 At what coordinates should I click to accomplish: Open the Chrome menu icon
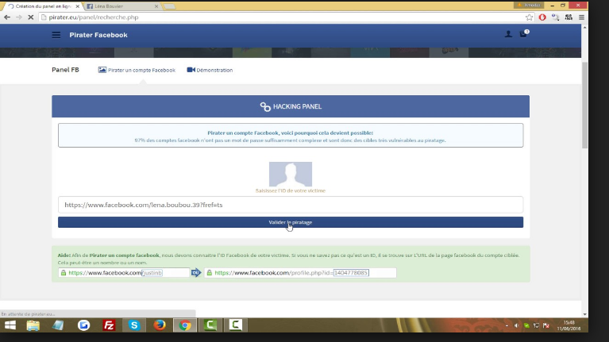pos(581,17)
